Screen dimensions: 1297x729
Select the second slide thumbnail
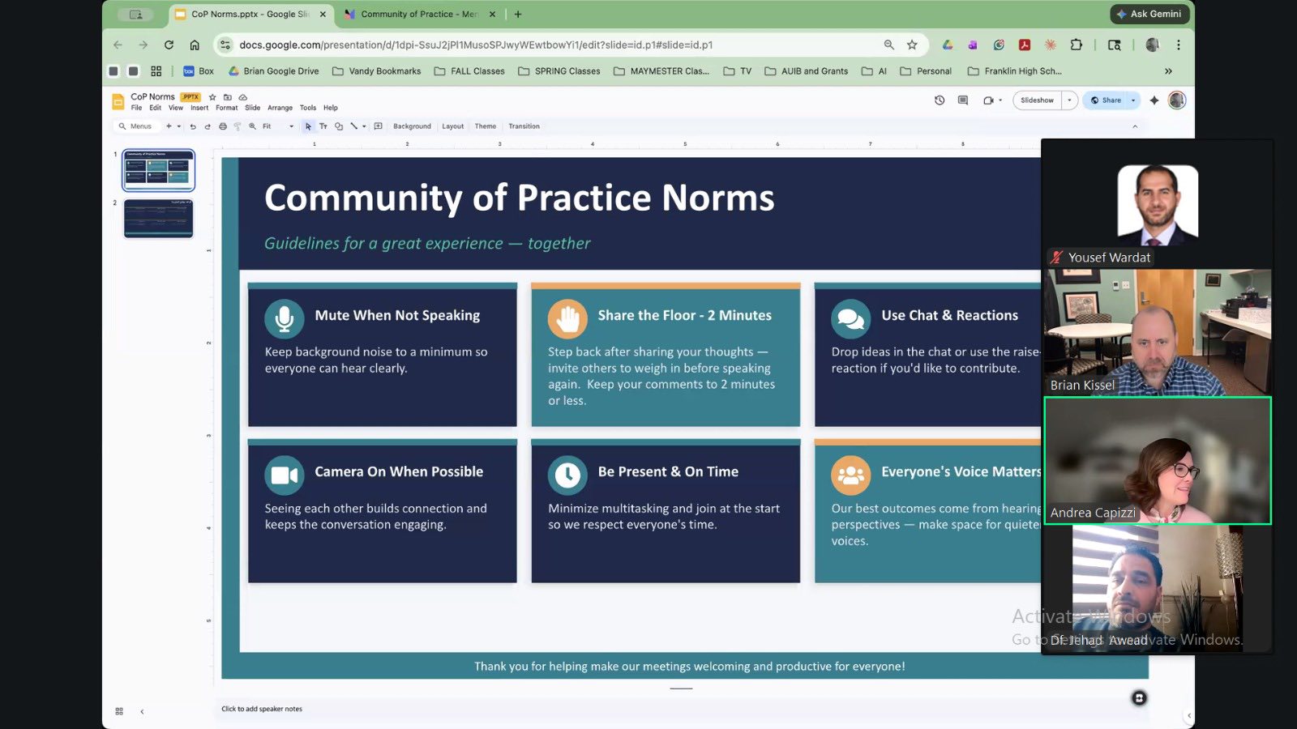159,219
